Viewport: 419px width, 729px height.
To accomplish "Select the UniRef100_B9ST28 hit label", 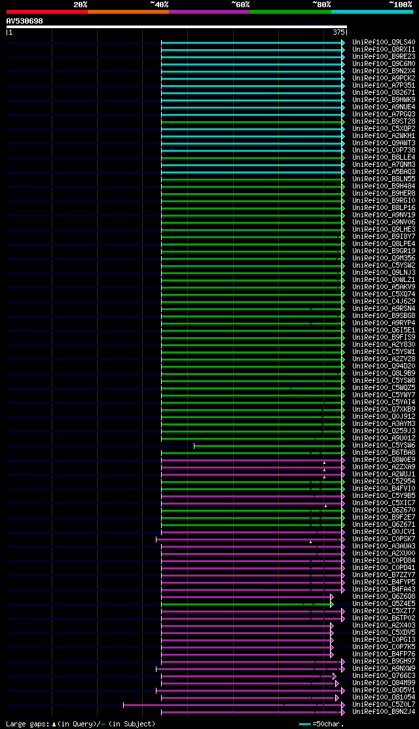I will [x=384, y=121].
